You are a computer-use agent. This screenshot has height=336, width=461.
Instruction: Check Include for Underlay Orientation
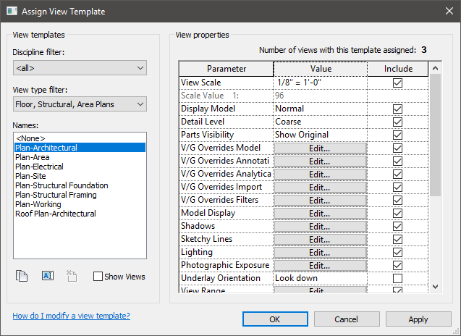tap(397, 278)
